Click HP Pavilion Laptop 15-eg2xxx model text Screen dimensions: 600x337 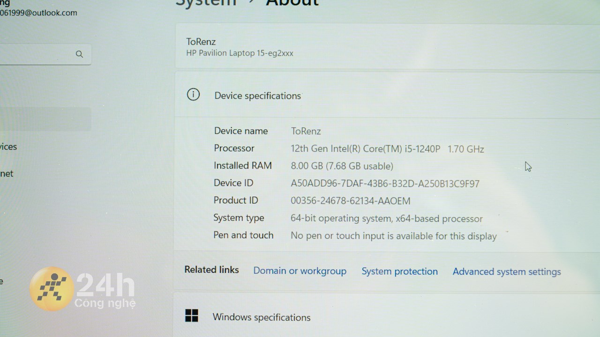pyautogui.click(x=240, y=53)
